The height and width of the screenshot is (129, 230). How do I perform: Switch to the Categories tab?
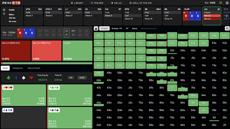[x=18, y=68]
